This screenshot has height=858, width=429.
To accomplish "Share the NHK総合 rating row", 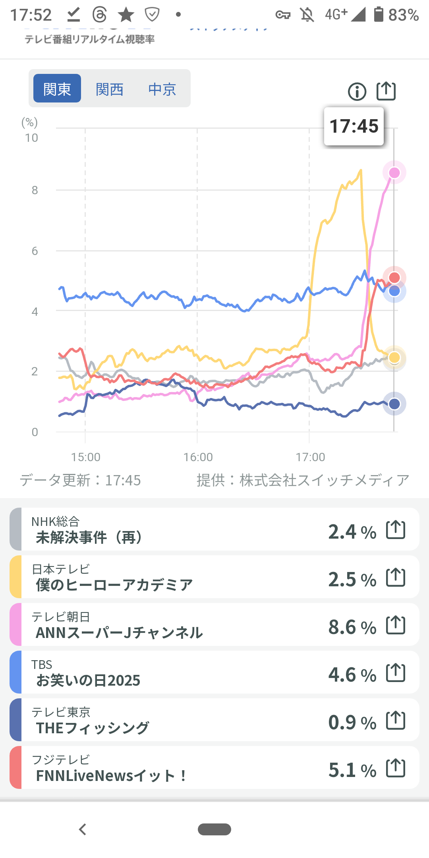I will [396, 529].
